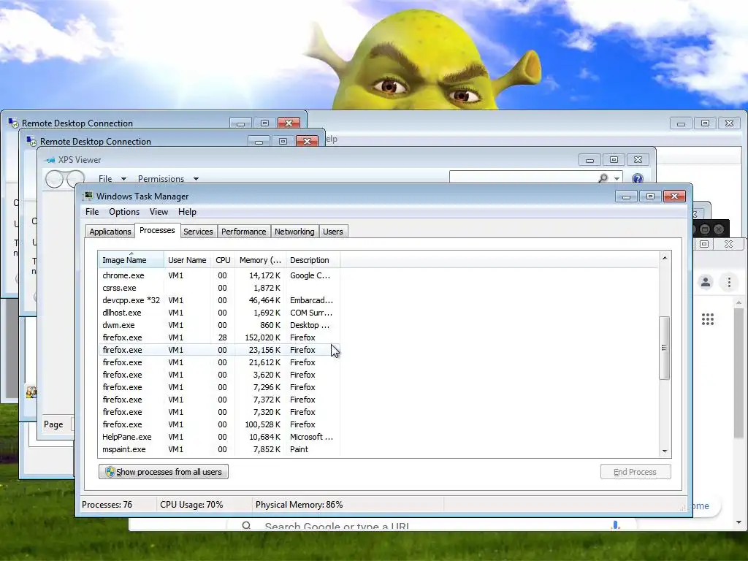
Task: Select firefox.exe using 7,320 K memory
Action: 219,412
